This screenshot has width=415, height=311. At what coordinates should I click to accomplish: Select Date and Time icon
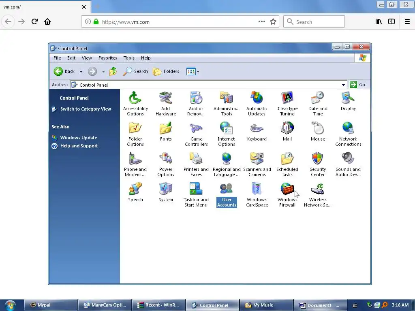[x=318, y=104]
